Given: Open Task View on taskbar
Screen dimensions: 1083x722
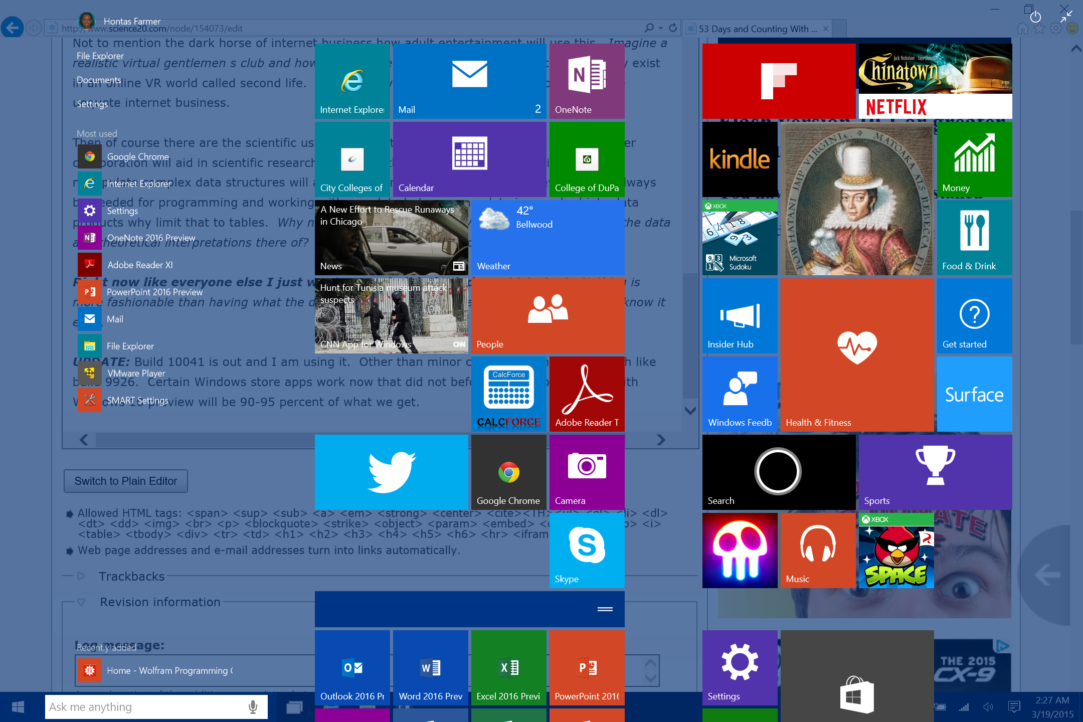Looking at the screenshot, I should point(294,707).
